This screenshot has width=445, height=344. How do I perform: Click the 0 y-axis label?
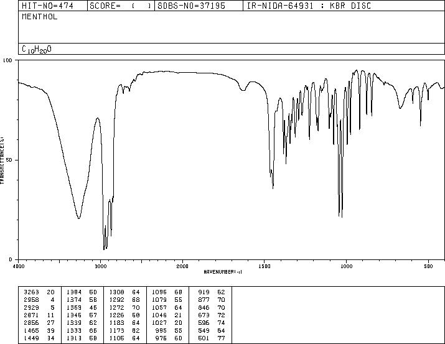(x=11, y=259)
